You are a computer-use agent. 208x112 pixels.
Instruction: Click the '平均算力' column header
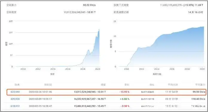(x=200, y=85)
